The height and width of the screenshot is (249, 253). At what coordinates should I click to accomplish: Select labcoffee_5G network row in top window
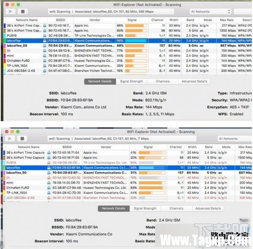tap(128, 46)
